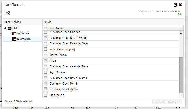Screen dimensions: 188x109
Task: Click the ROOT table icon
Action: pos(9,28)
